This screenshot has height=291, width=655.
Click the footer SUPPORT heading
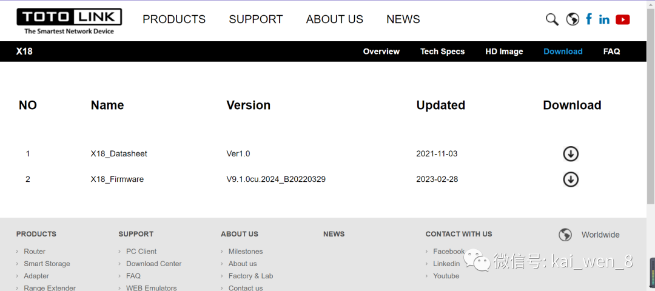coord(136,234)
